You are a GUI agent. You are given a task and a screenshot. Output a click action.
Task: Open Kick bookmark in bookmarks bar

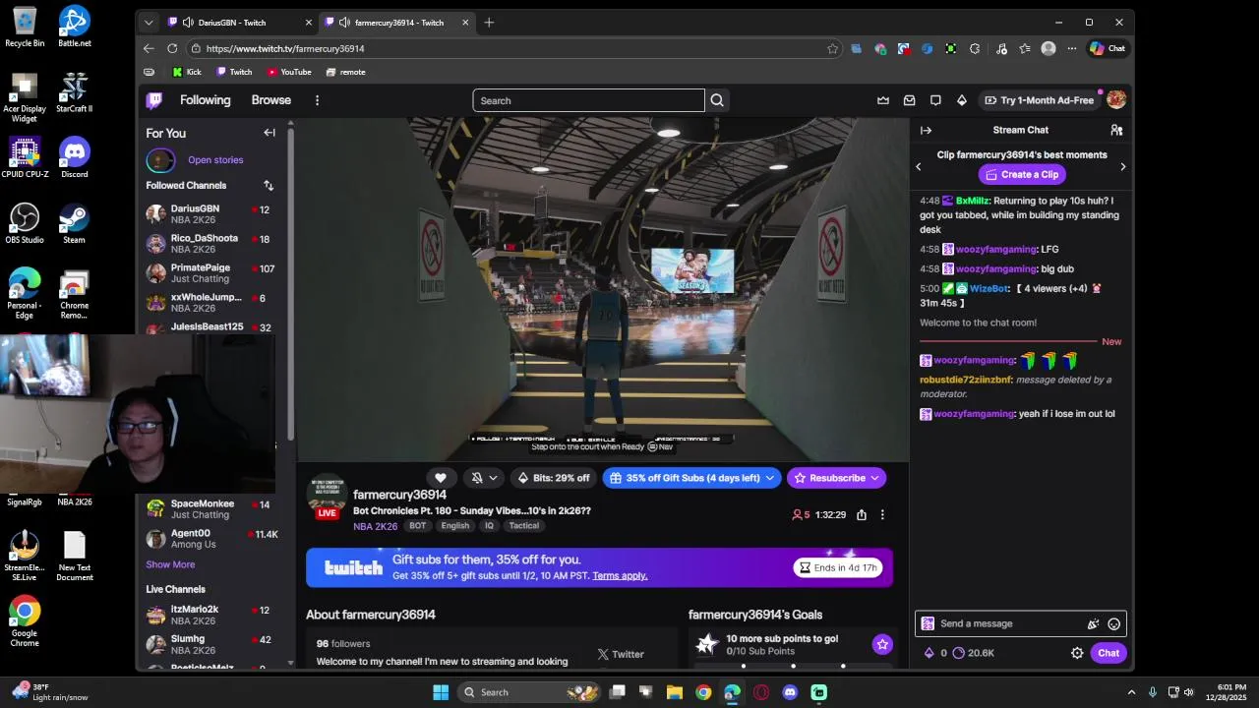[x=186, y=72]
